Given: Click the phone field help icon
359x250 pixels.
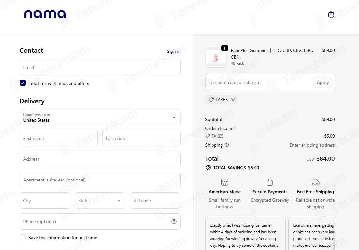Looking at the screenshot, I should pyautogui.click(x=174, y=222).
